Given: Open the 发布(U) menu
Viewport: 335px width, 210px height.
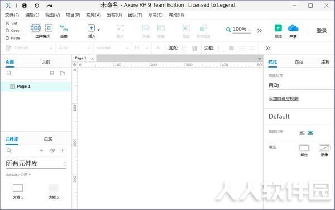Looking at the screenshot, I should coord(114,15).
